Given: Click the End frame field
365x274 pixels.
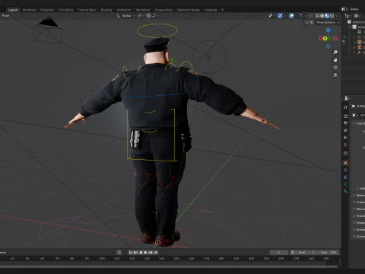Looking at the screenshot, I should (328, 253).
